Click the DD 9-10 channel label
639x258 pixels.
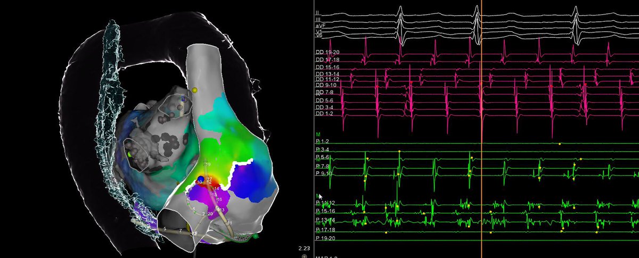coord(326,85)
